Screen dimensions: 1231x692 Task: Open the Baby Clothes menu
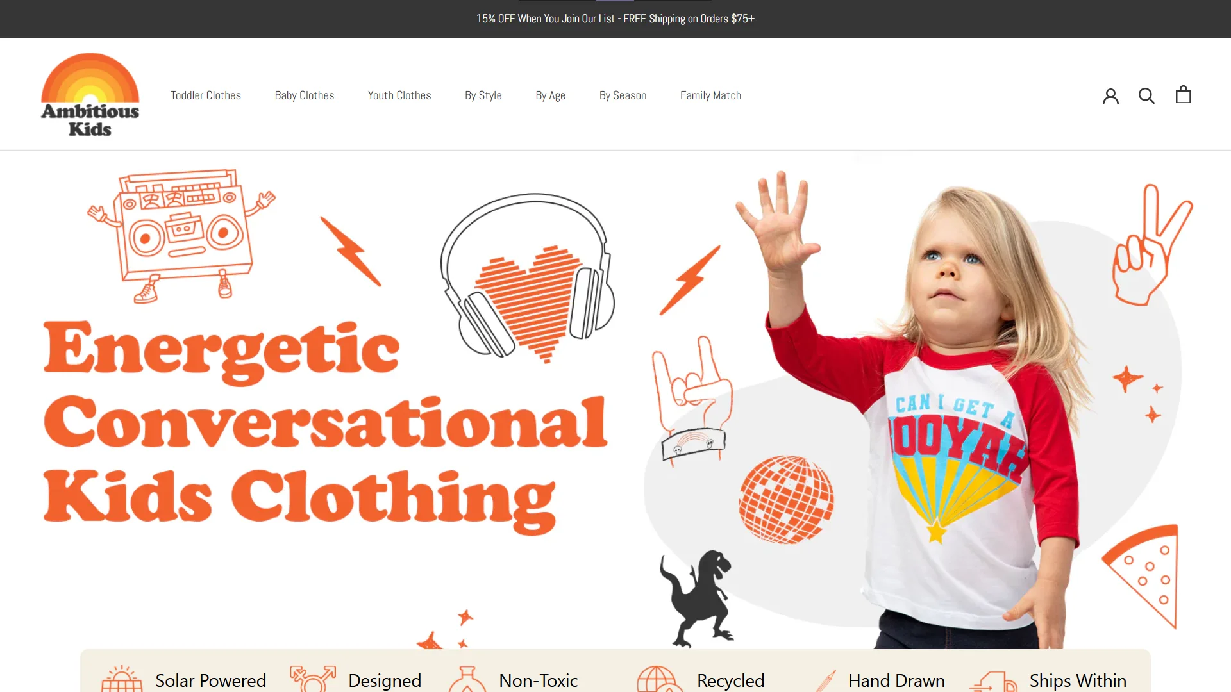[305, 95]
